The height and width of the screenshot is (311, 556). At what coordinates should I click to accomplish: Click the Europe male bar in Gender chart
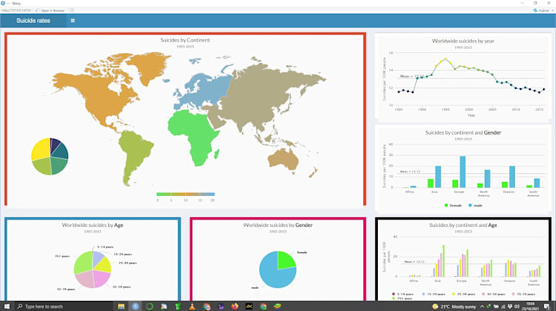pos(463,171)
